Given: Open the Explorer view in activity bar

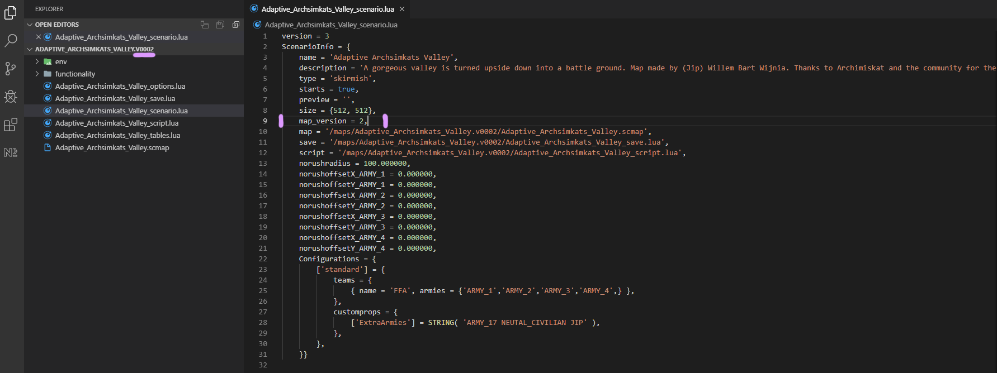Looking at the screenshot, I should pos(11,12).
